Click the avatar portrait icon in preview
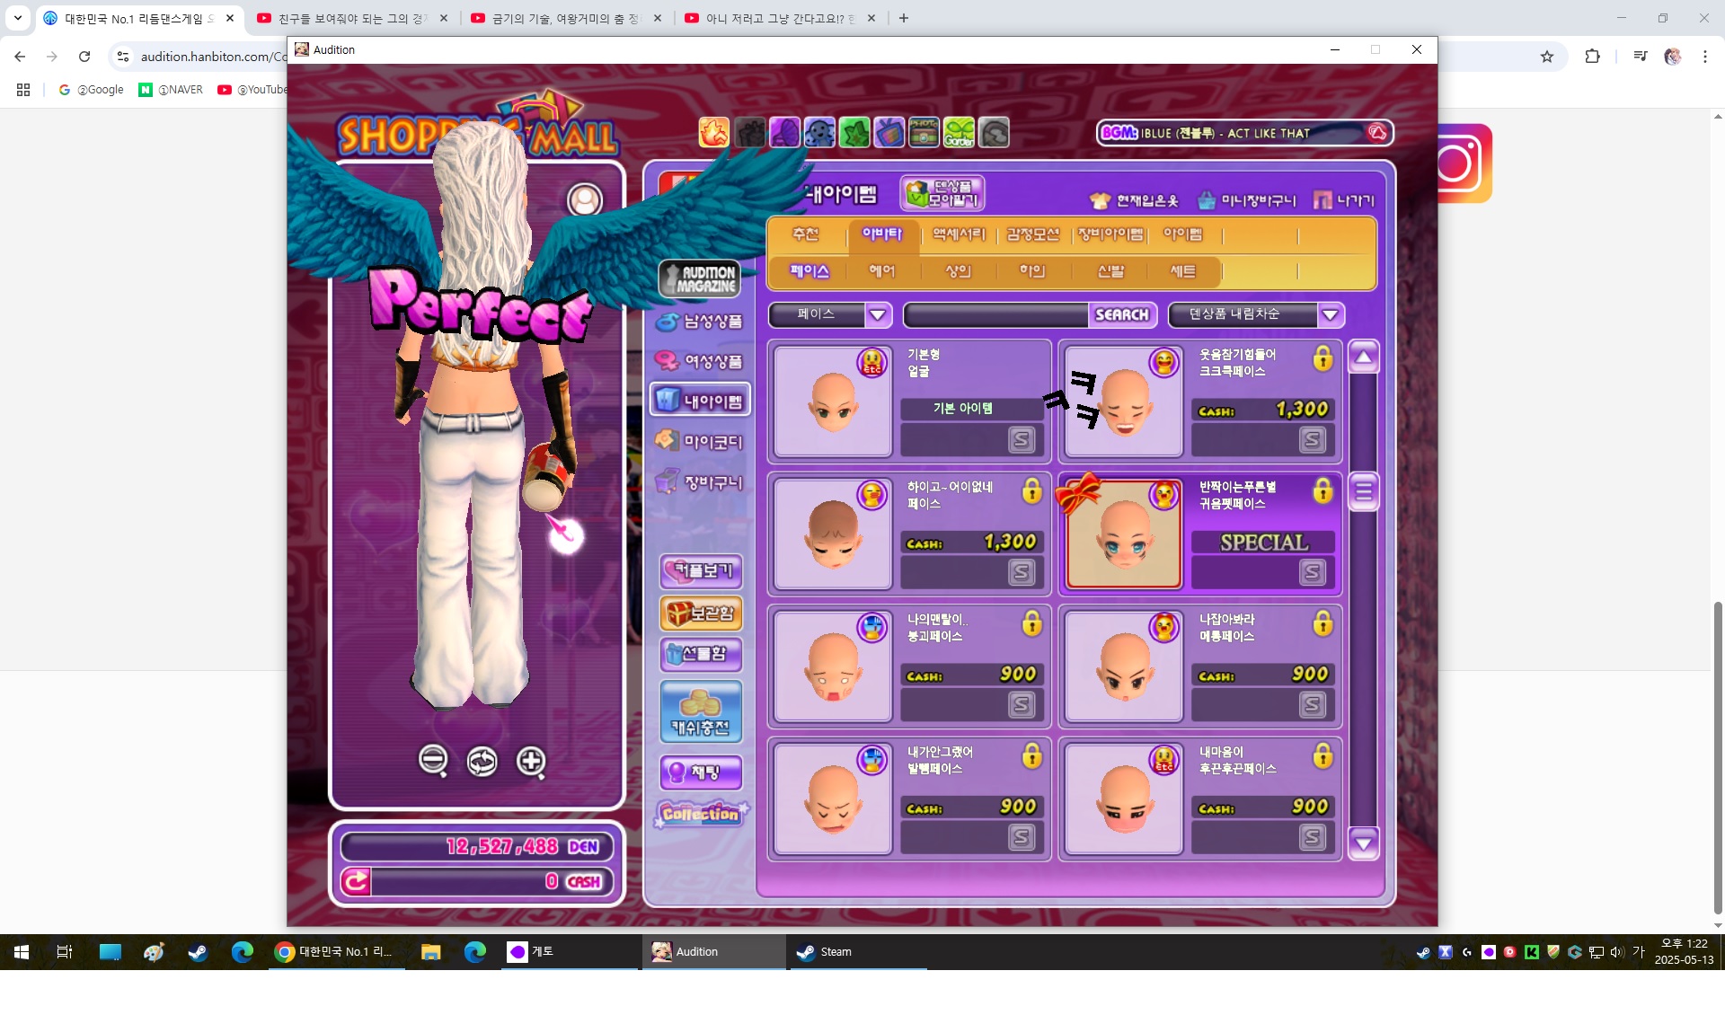The height and width of the screenshot is (1015, 1725). click(585, 199)
